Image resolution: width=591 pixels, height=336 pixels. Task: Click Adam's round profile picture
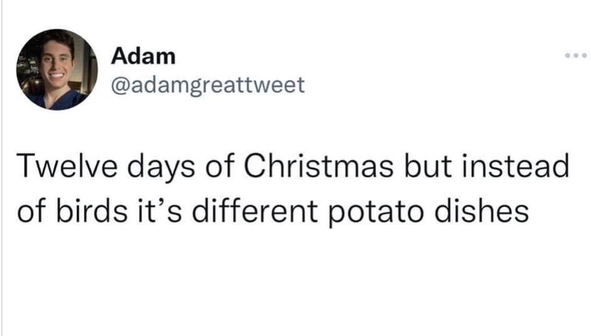point(57,69)
